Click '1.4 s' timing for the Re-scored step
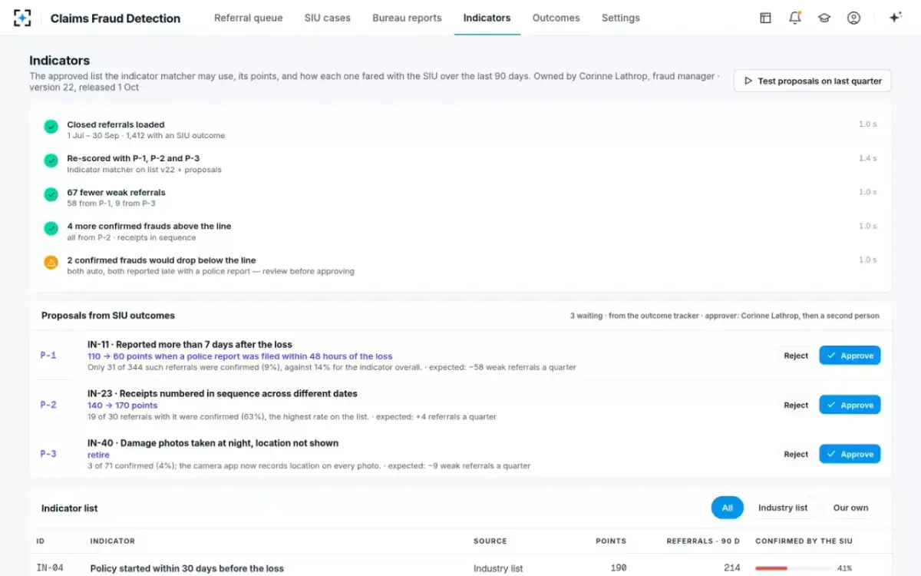Viewport: 921px width, 576px height. [x=868, y=158]
